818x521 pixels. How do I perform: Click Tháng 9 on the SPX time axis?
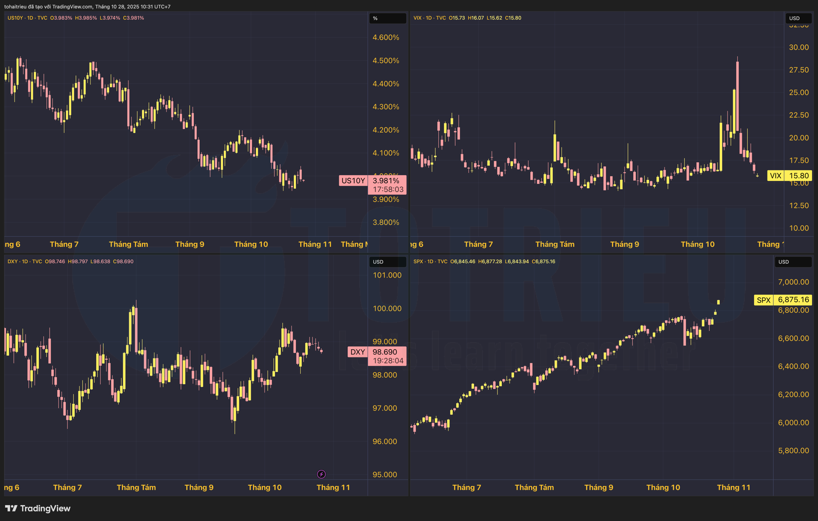point(599,487)
